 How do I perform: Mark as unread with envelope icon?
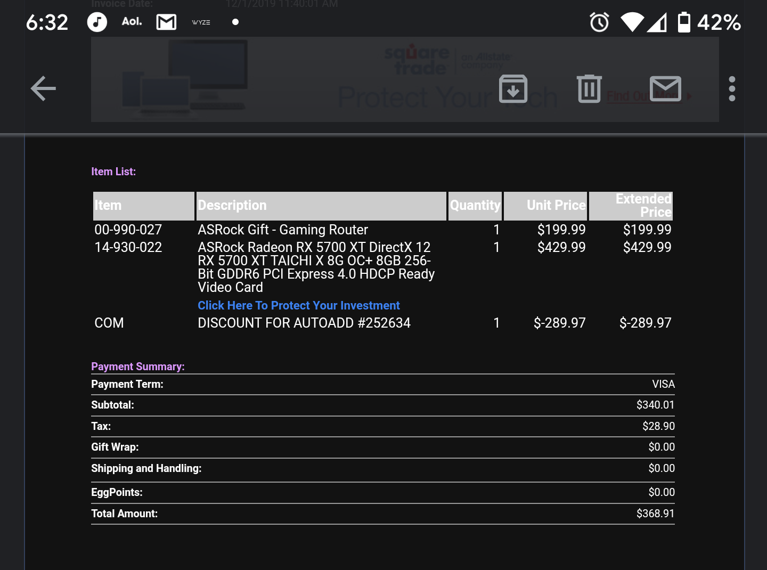tap(665, 88)
